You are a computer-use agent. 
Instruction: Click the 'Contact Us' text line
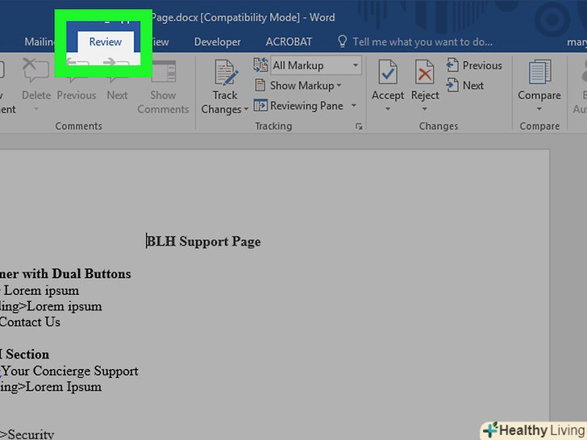30,322
